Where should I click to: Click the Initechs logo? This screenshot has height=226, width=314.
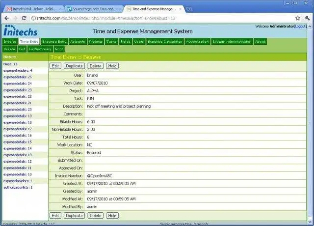(x=21, y=30)
